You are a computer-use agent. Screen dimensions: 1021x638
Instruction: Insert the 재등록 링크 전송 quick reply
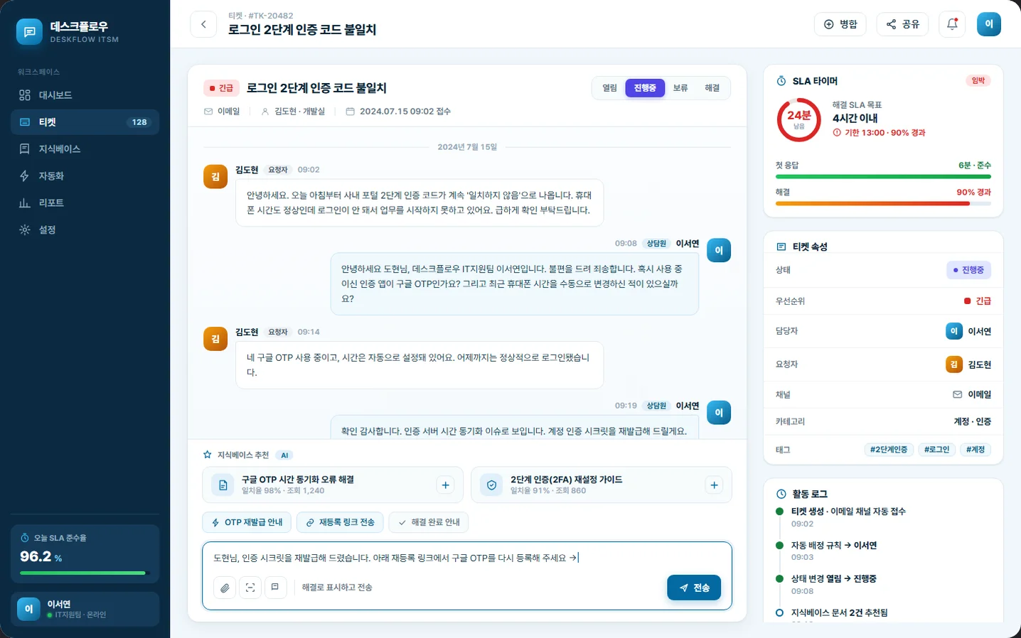[340, 522]
